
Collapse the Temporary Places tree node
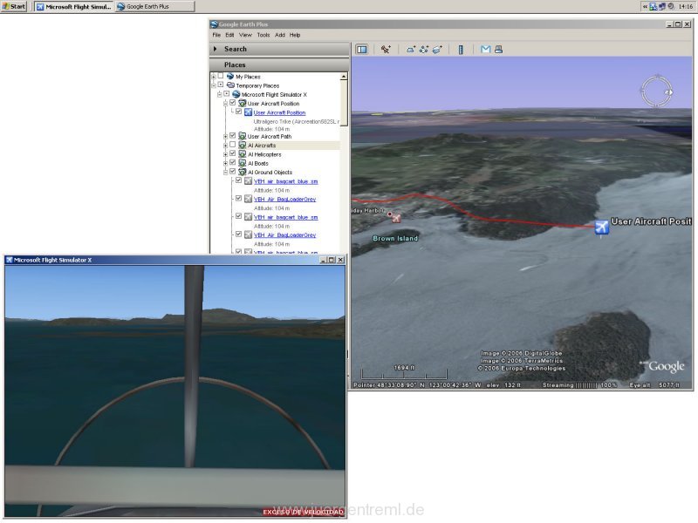click(x=214, y=85)
